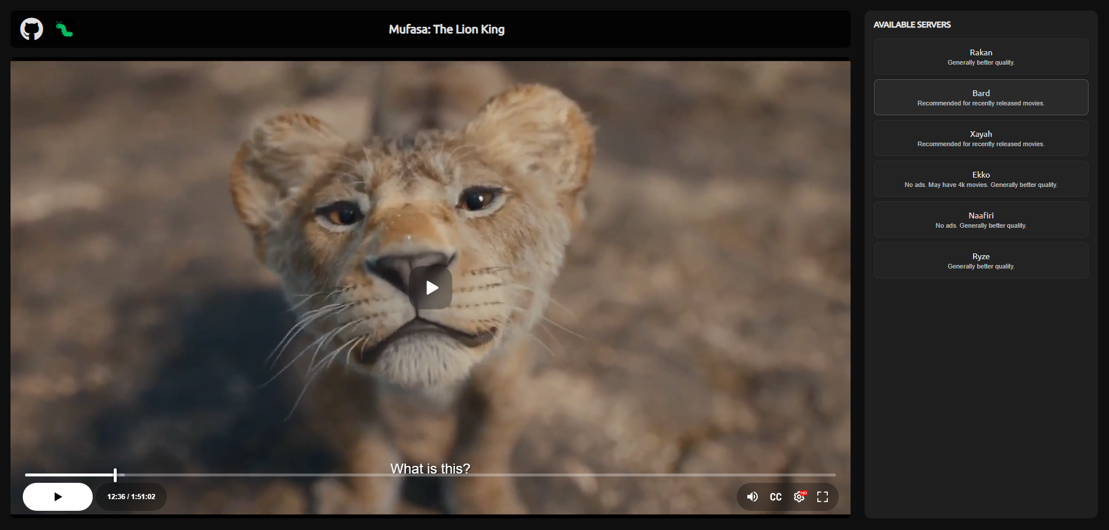Click the Available Servers heading
1109x530 pixels.
(x=912, y=24)
